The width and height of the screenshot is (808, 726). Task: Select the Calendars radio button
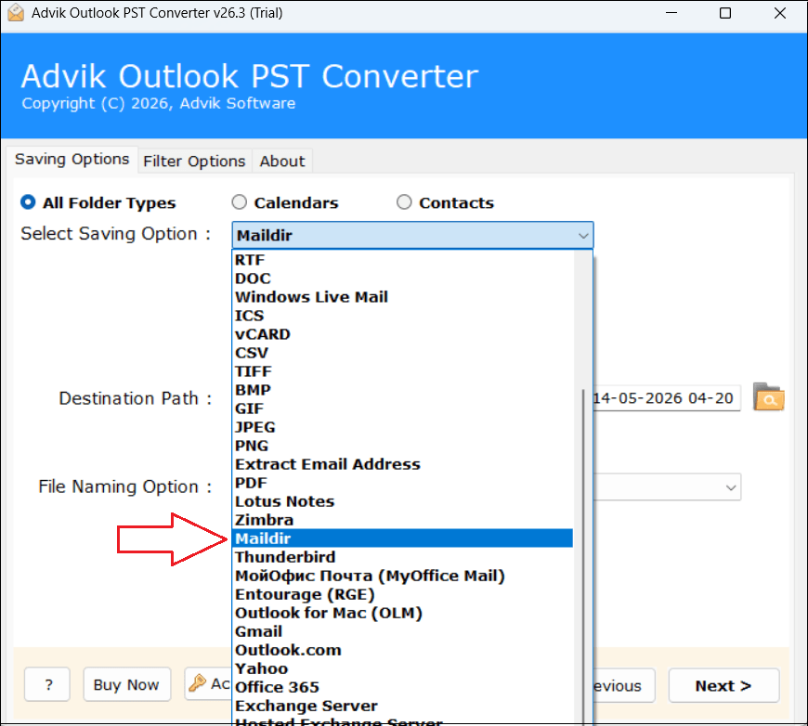[239, 202]
